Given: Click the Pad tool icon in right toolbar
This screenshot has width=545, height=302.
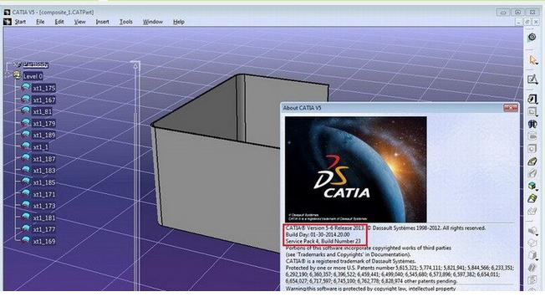Looking at the screenshot, I should coord(532,100).
